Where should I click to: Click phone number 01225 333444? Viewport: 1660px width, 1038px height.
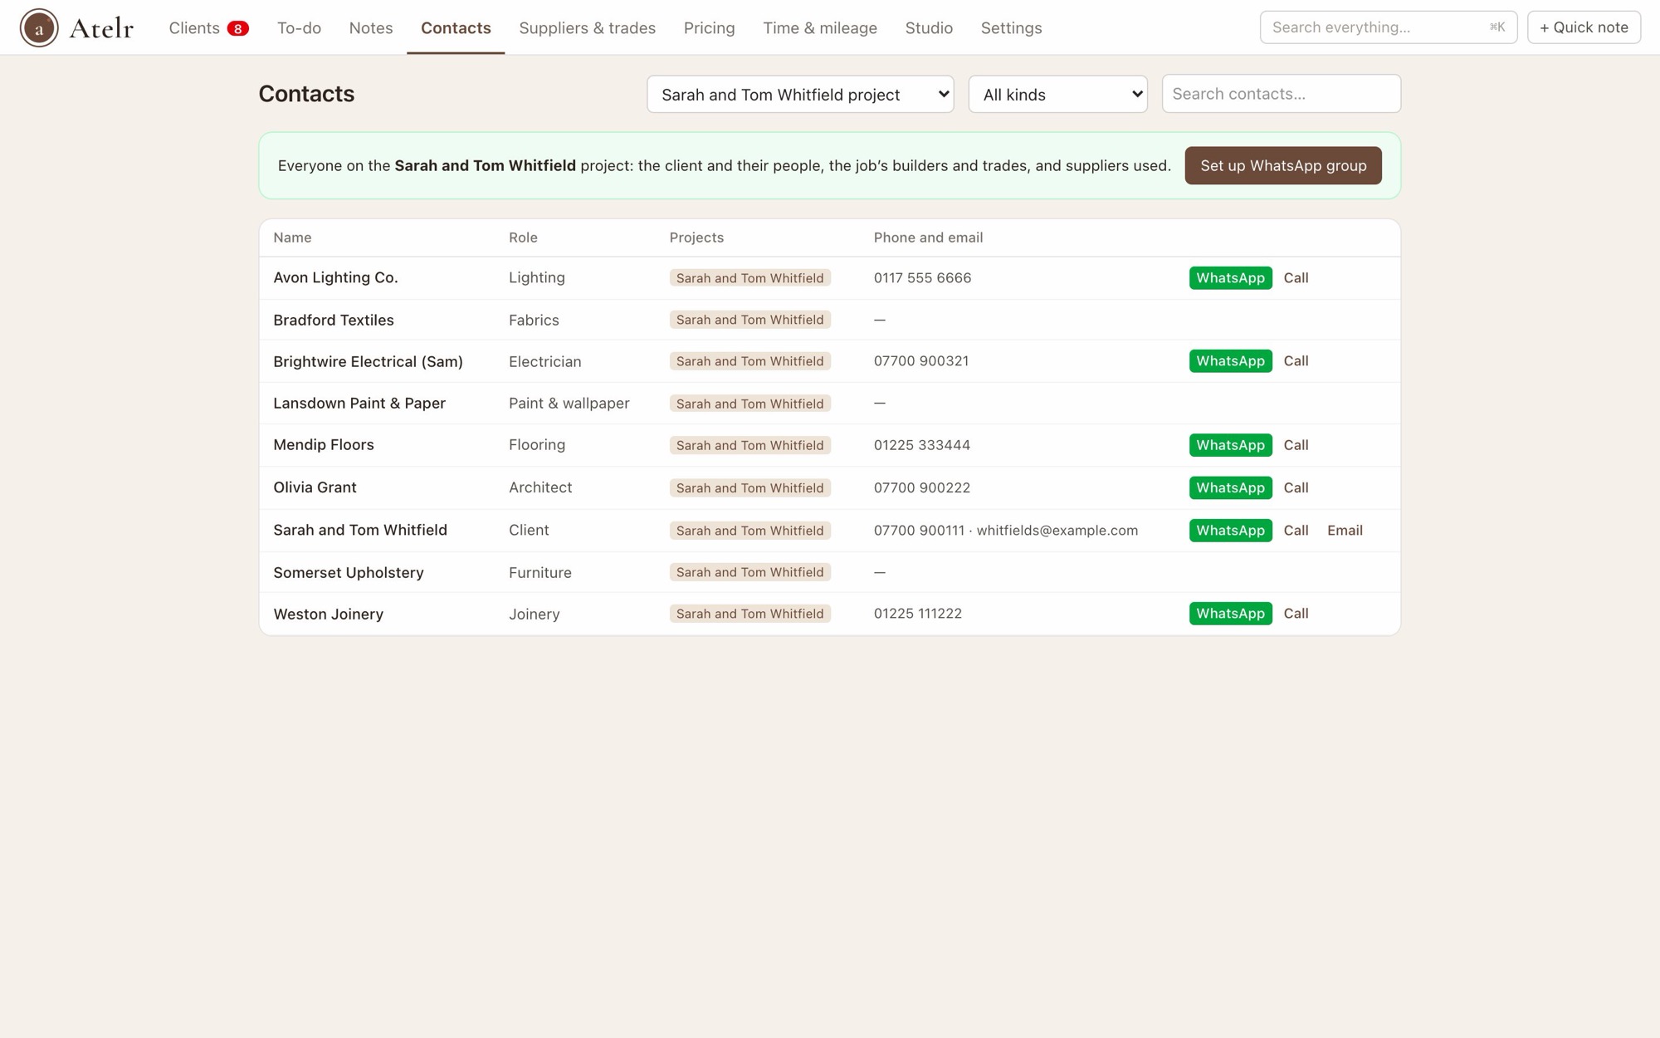point(921,444)
